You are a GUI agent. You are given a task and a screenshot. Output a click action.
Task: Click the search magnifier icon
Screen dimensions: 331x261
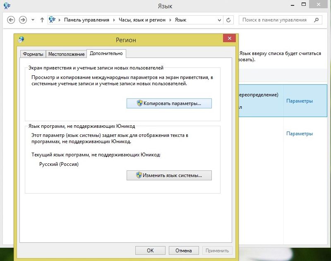pyautogui.click(x=316, y=20)
